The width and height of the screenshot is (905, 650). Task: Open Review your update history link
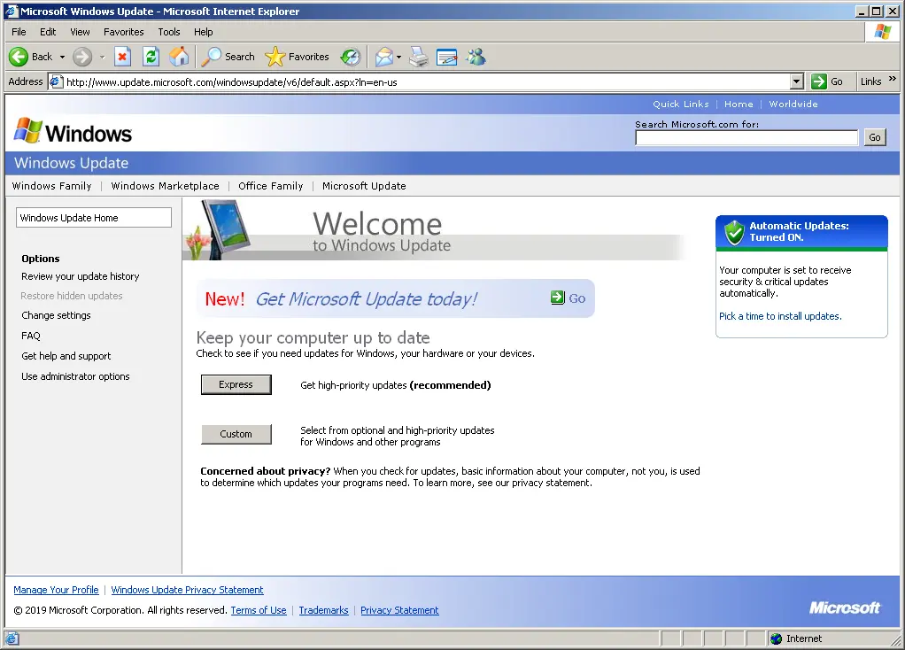coord(81,276)
